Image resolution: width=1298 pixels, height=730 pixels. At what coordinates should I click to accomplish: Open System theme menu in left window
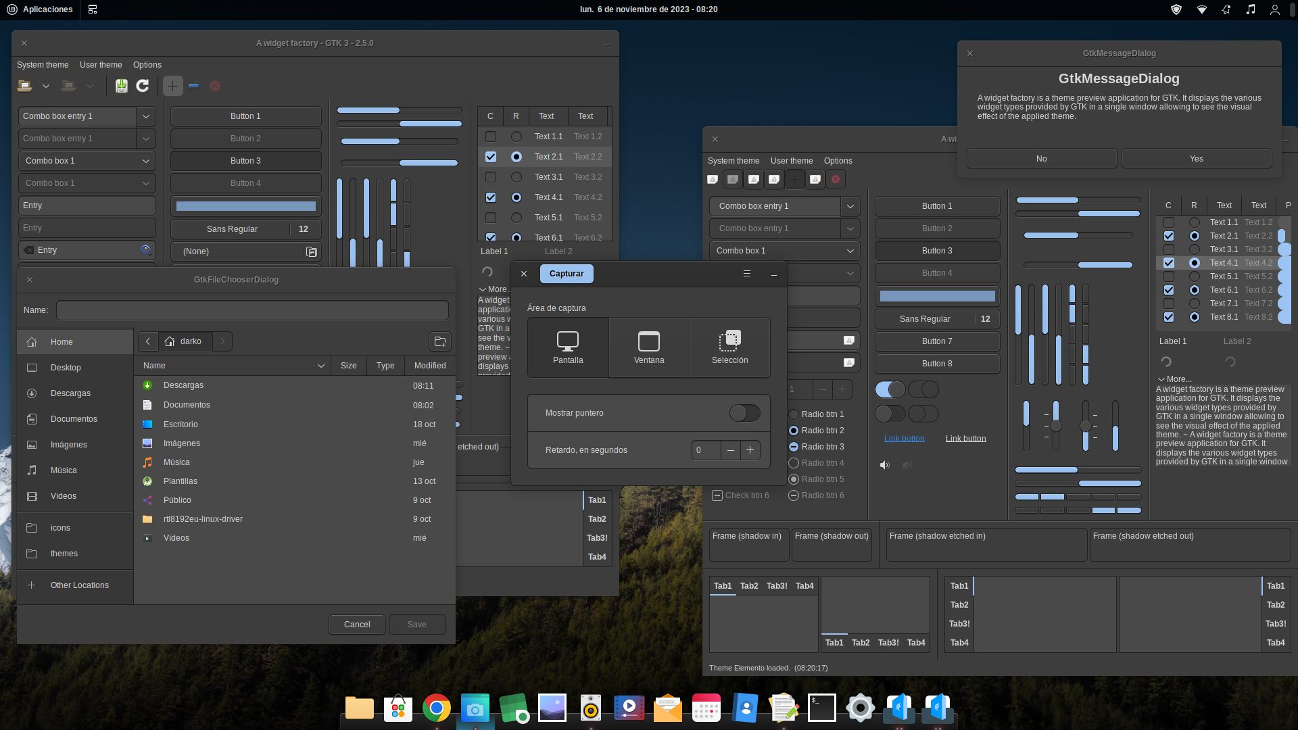point(43,65)
